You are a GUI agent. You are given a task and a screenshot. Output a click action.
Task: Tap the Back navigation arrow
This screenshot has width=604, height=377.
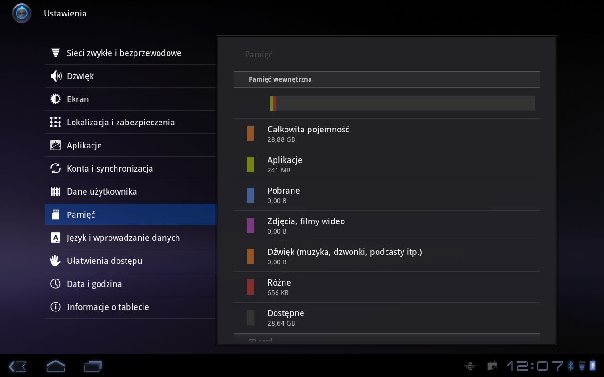(17, 366)
